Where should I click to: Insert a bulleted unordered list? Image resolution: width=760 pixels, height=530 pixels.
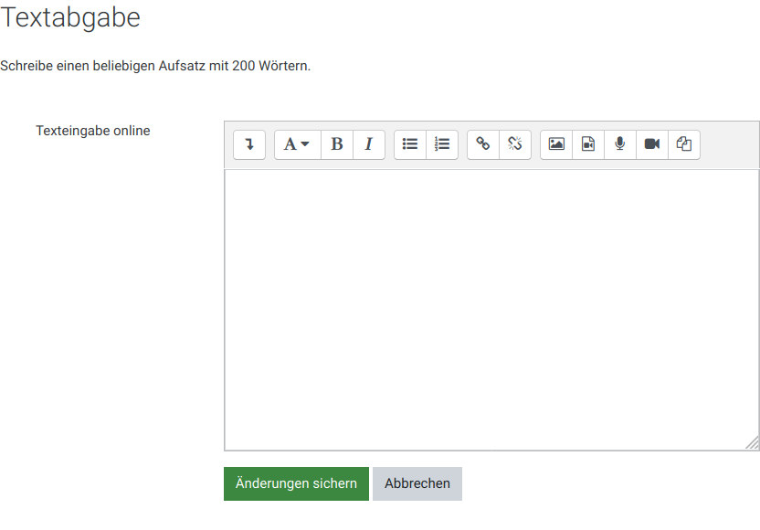point(410,144)
